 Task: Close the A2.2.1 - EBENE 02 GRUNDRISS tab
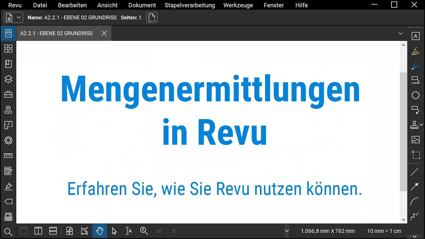pyautogui.click(x=104, y=33)
